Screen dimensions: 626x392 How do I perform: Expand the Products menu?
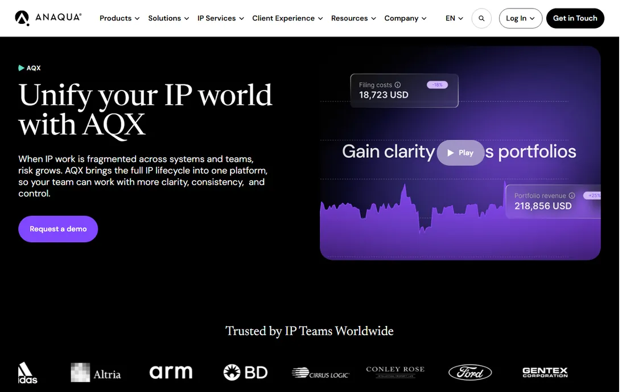[x=120, y=18]
